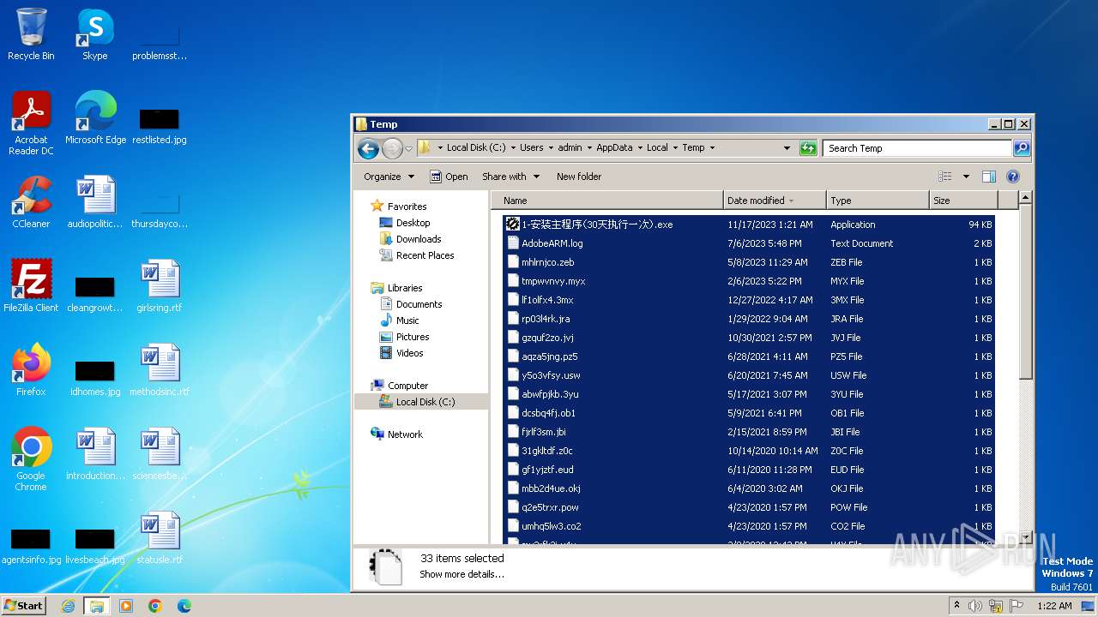1098x617 pixels.
Task: Open the Organize menu
Action: click(x=389, y=177)
